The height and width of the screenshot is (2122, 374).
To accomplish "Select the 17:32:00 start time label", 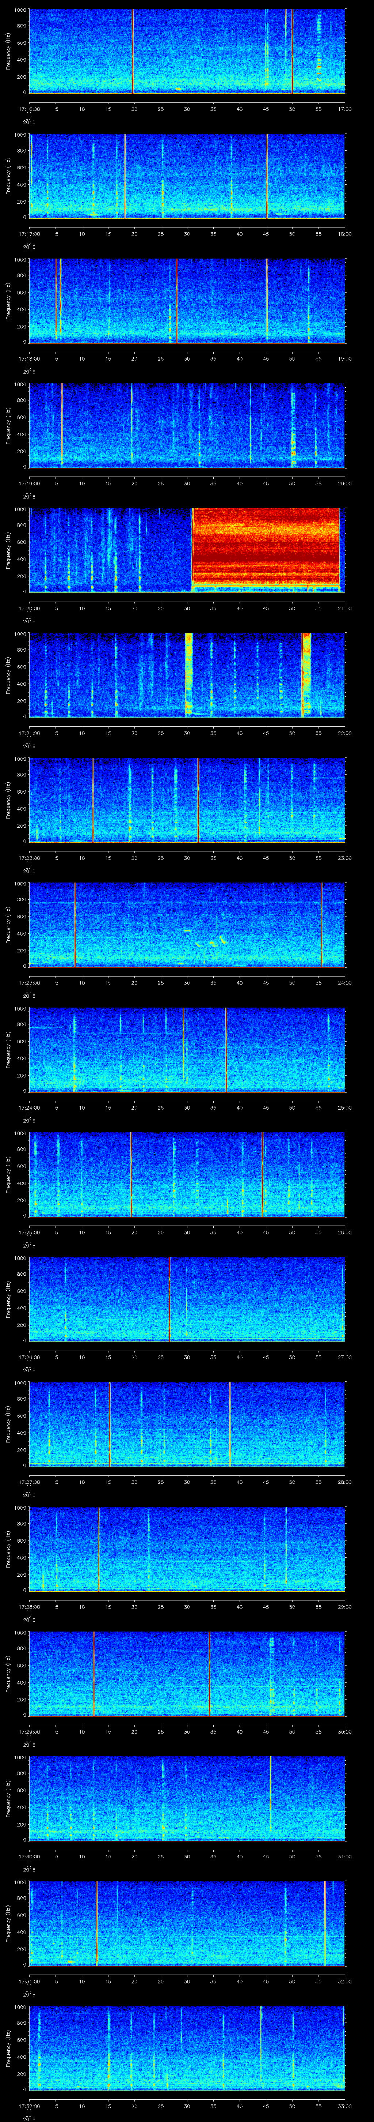I will point(30,2106).
